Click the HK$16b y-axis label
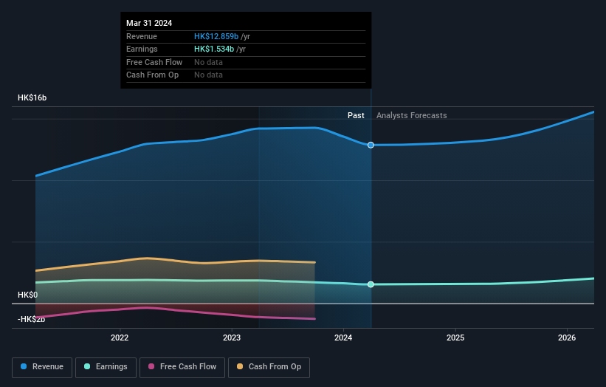Screen dimensions: 606x387 tap(32, 97)
